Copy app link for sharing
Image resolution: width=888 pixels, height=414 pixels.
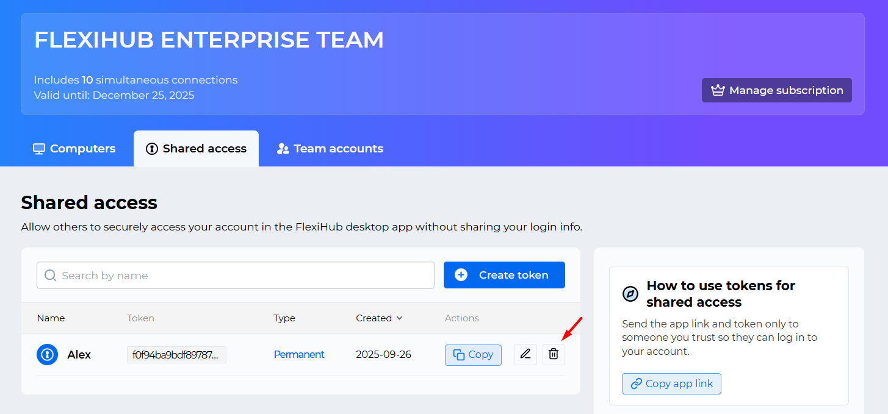(x=671, y=384)
